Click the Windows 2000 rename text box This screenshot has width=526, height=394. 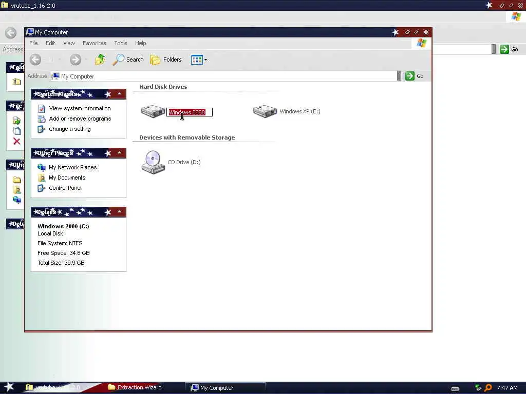(190, 112)
